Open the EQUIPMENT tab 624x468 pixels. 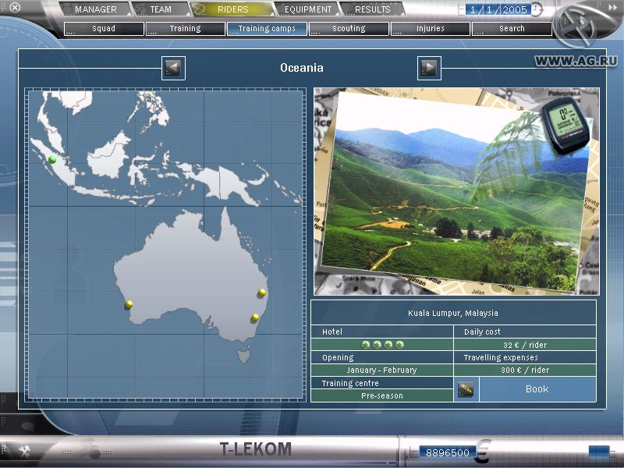[x=307, y=9]
